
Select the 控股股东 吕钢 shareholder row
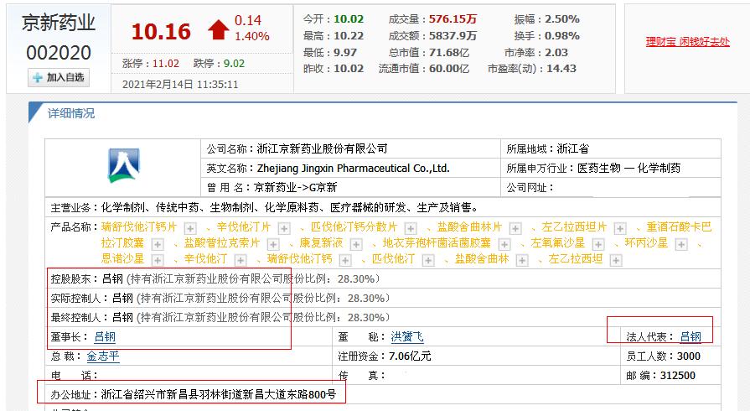pos(383,278)
